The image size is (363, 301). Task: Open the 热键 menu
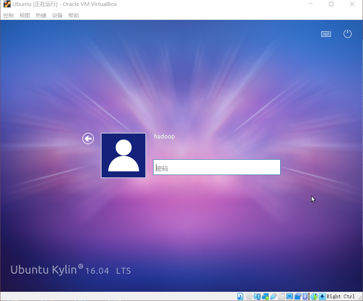pos(41,16)
